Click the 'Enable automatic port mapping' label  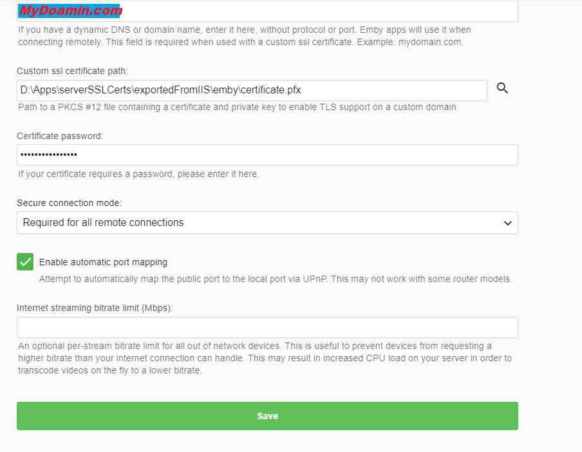(x=103, y=262)
